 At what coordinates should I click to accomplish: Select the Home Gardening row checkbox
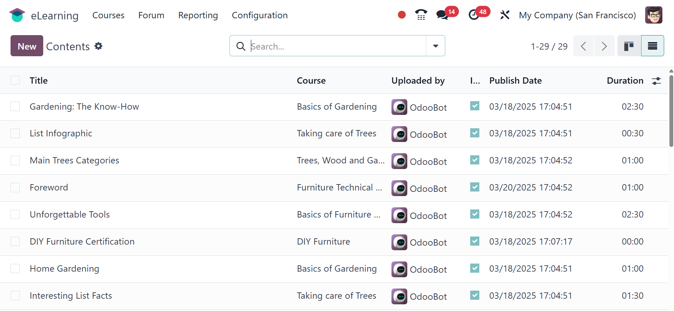point(15,268)
